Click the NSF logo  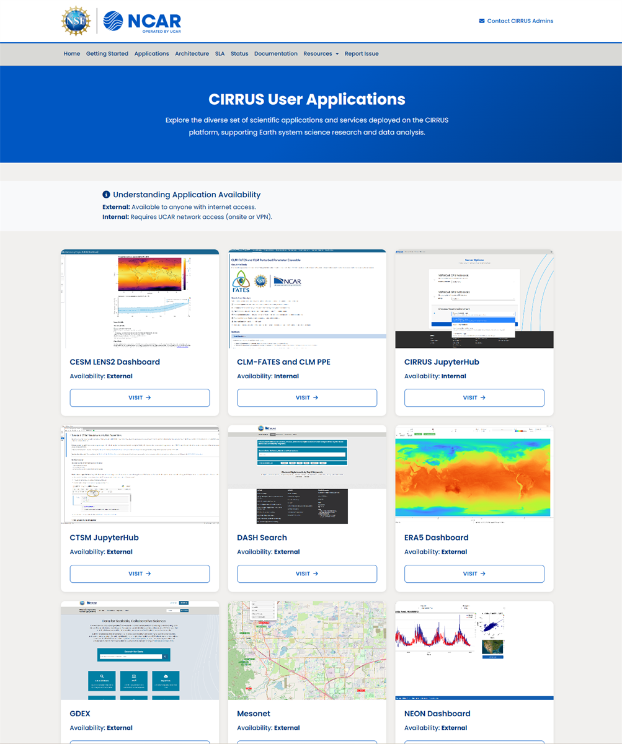75,20
